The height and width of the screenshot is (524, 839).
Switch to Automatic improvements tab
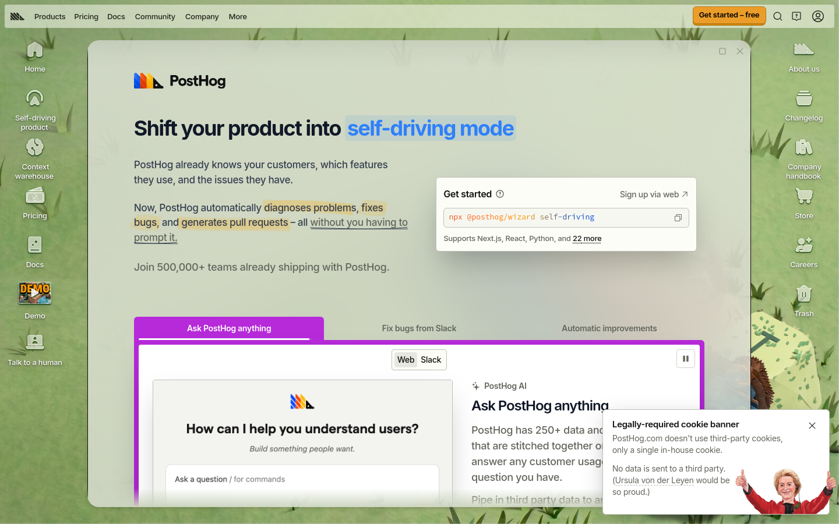tap(609, 328)
